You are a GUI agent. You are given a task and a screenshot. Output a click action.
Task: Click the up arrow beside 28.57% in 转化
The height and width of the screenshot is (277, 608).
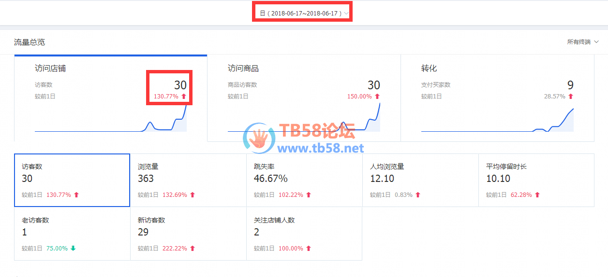(x=571, y=97)
